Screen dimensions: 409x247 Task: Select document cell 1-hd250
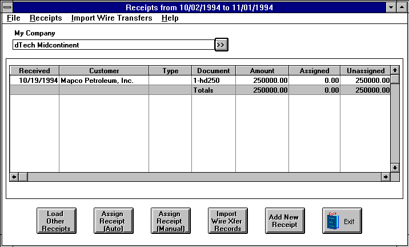click(214, 81)
